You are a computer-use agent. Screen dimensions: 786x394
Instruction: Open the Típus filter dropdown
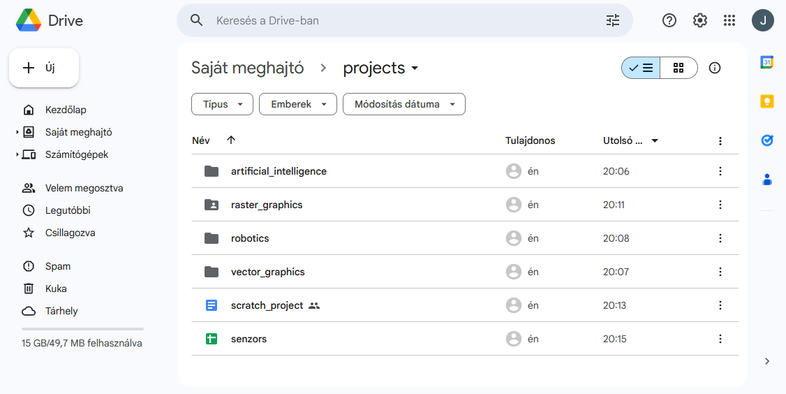(x=222, y=104)
